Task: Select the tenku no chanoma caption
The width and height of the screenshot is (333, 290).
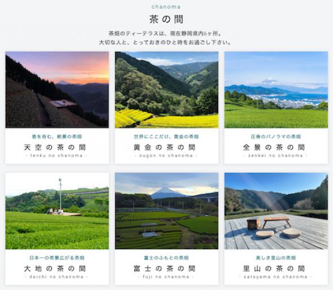Action: pyautogui.click(x=56, y=156)
